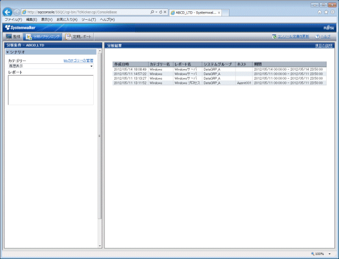
Task: Select the Windows プロセス report row
Action: [x=186, y=83]
